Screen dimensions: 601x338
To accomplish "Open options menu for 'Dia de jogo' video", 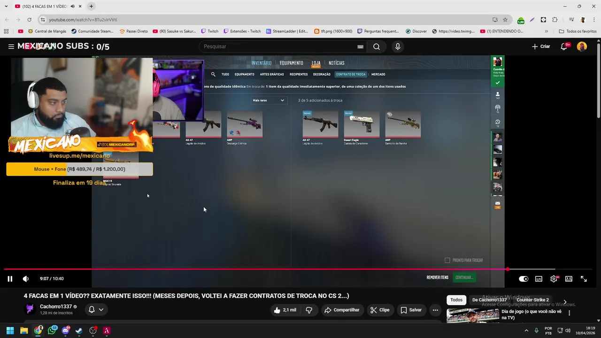I will [569, 313].
